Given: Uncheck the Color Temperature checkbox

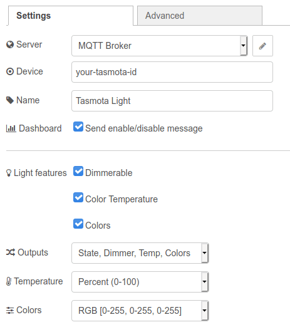Looking at the screenshot, I should click(78, 197).
